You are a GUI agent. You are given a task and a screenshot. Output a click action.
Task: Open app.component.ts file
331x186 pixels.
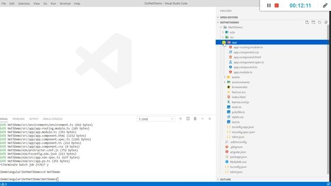coord(245,67)
